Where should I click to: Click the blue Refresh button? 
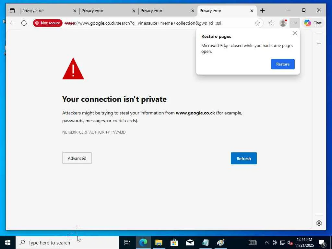coord(244,158)
